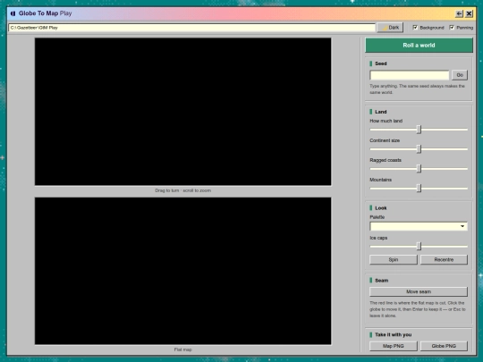Click the Seam section heading
The image size is (483, 362).
click(x=382, y=281)
